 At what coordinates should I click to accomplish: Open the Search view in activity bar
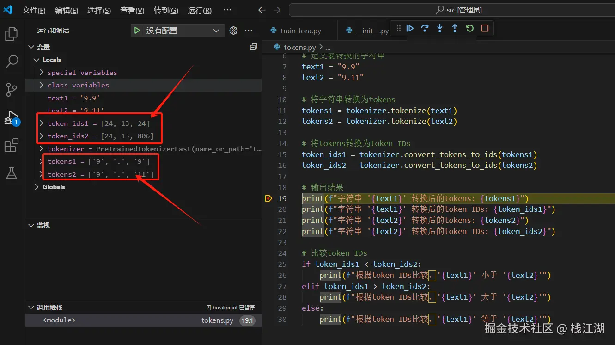point(11,62)
